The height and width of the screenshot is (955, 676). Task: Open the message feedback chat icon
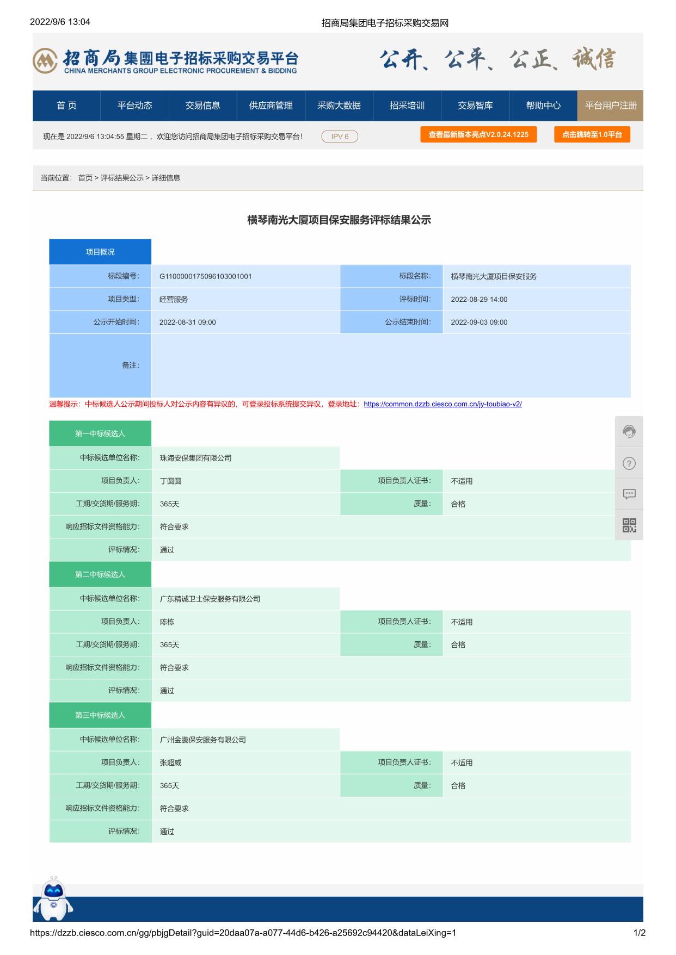click(629, 494)
